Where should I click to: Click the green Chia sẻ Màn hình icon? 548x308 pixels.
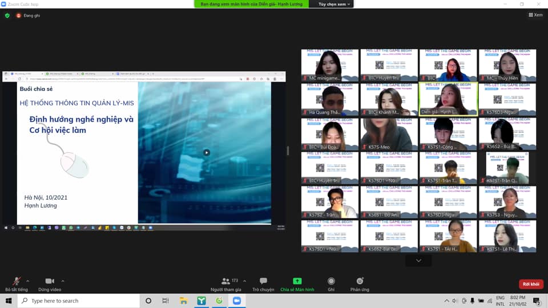tap(297, 281)
